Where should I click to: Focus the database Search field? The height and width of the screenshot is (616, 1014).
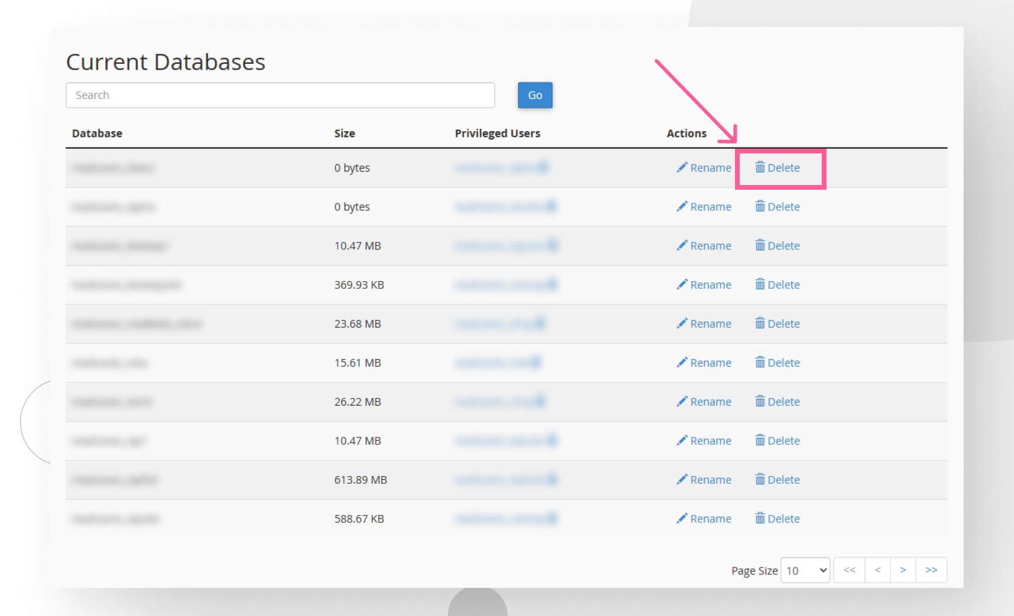click(280, 95)
